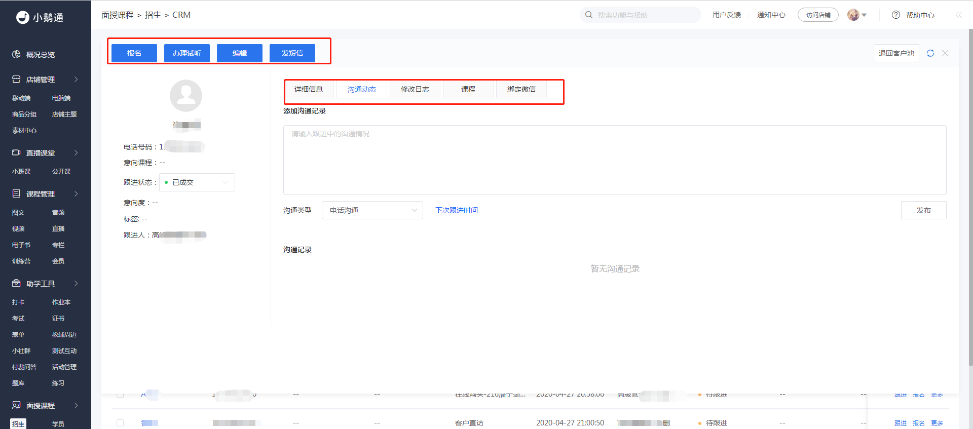Click the 访问店铺 button

[818, 15]
